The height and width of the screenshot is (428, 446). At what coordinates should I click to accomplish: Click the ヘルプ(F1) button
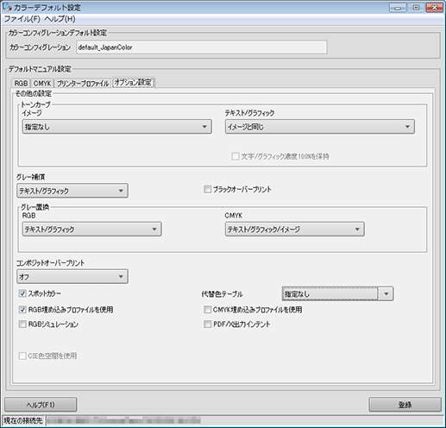41,405
